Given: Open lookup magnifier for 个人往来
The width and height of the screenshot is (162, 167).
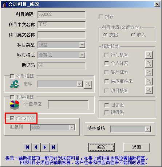Looking at the screenshot, I should [149, 64].
